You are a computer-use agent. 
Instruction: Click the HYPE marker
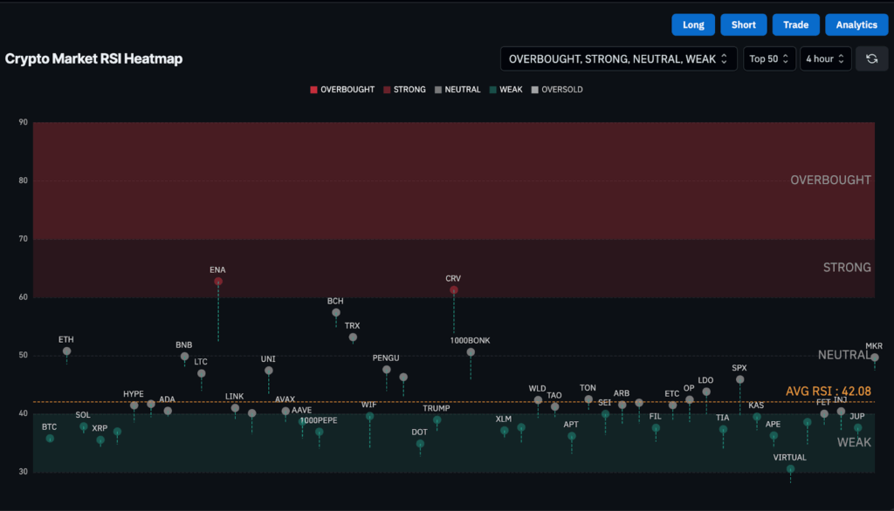[x=134, y=405]
